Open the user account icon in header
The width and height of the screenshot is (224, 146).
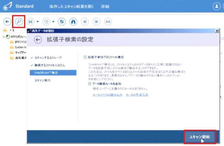[x=217, y=6]
